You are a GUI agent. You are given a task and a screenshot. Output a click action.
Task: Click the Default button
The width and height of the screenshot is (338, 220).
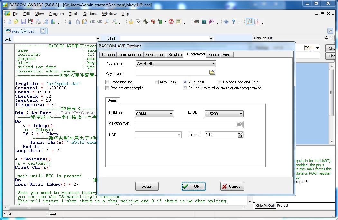[x=147, y=187]
